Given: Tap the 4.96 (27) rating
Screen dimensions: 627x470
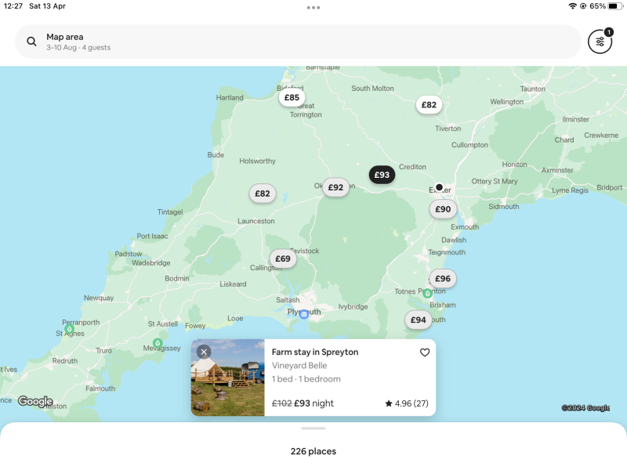Looking at the screenshot, I should pos(407,403).
